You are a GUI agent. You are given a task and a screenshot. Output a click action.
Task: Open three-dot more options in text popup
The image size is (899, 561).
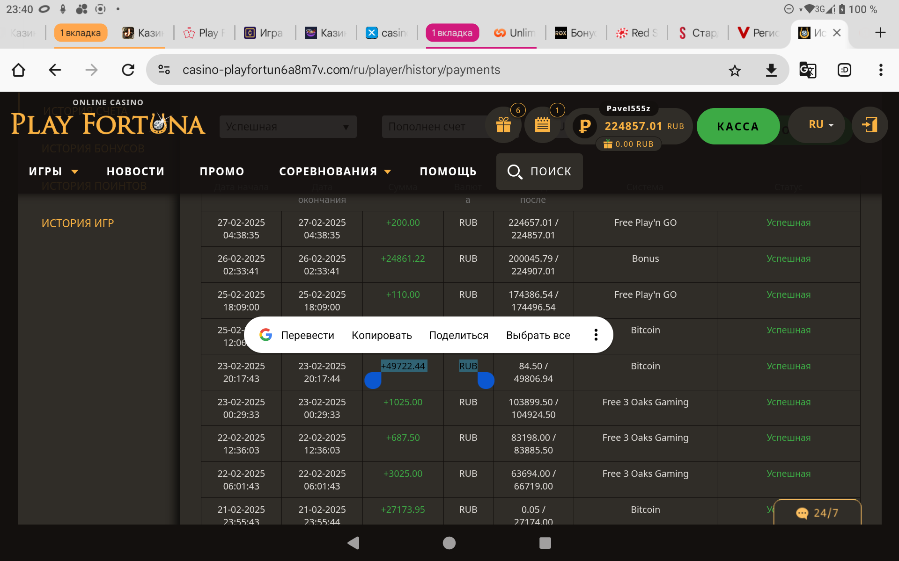(596, 335)
